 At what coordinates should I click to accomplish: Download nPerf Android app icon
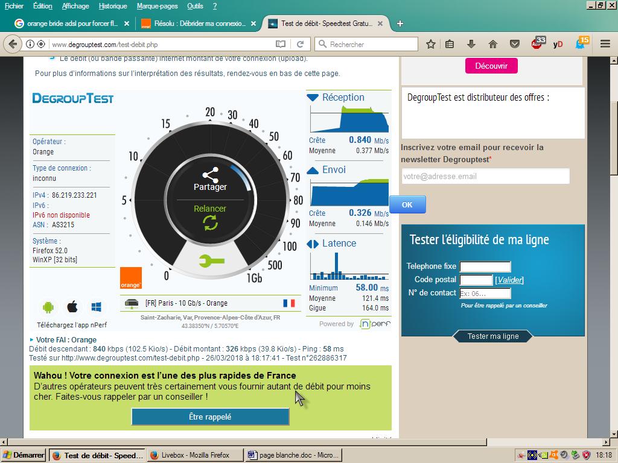tap(48, 307)
